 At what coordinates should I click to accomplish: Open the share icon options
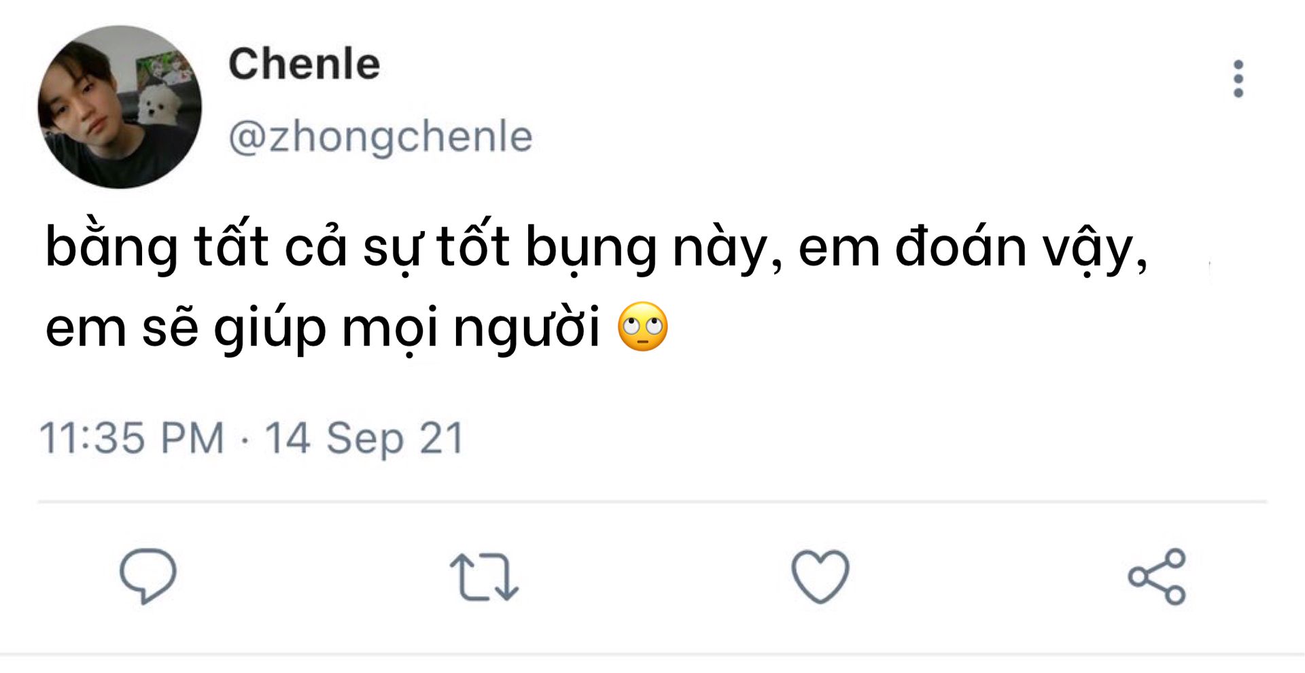tap(1157, 576)
